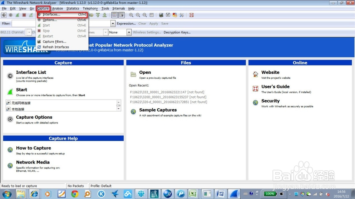Expand the Filter history dropdown arrow
Screen dimensions: 355x199
(113, 23)
